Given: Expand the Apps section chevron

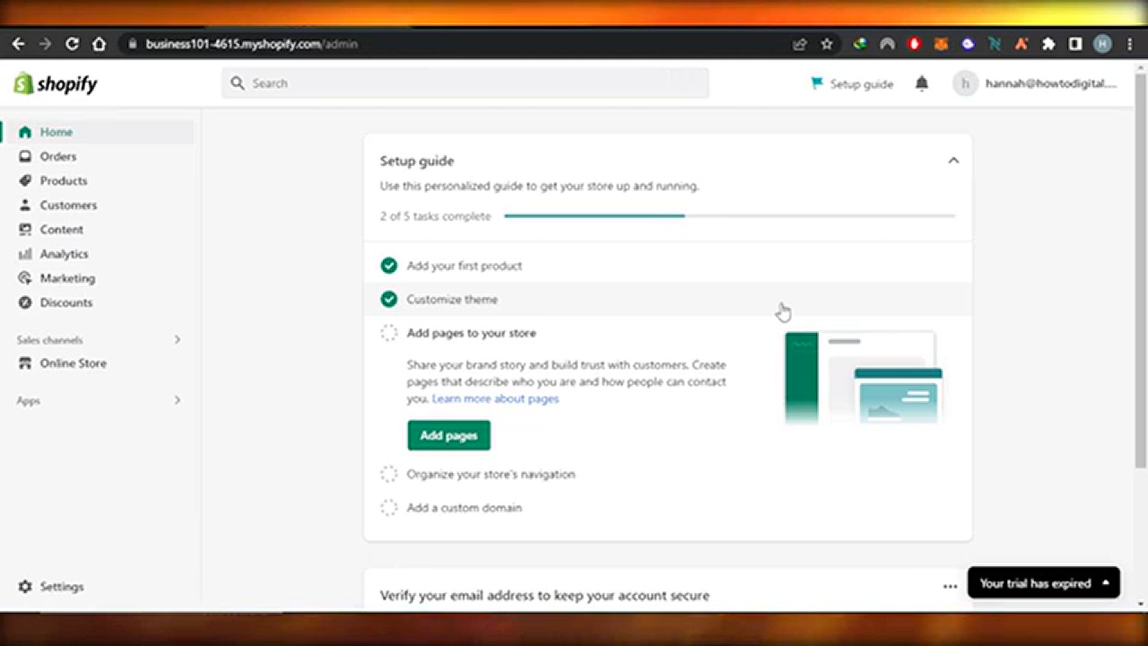Looking at the screenshot, I should 177,400.
